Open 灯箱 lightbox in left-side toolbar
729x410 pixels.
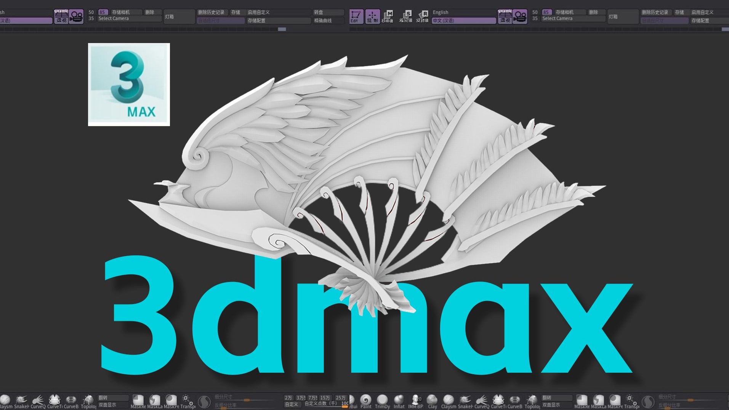click(x=179, y=17)
